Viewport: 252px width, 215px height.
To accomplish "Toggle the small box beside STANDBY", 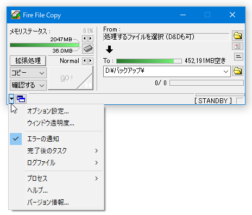I will tap(240, 100).
